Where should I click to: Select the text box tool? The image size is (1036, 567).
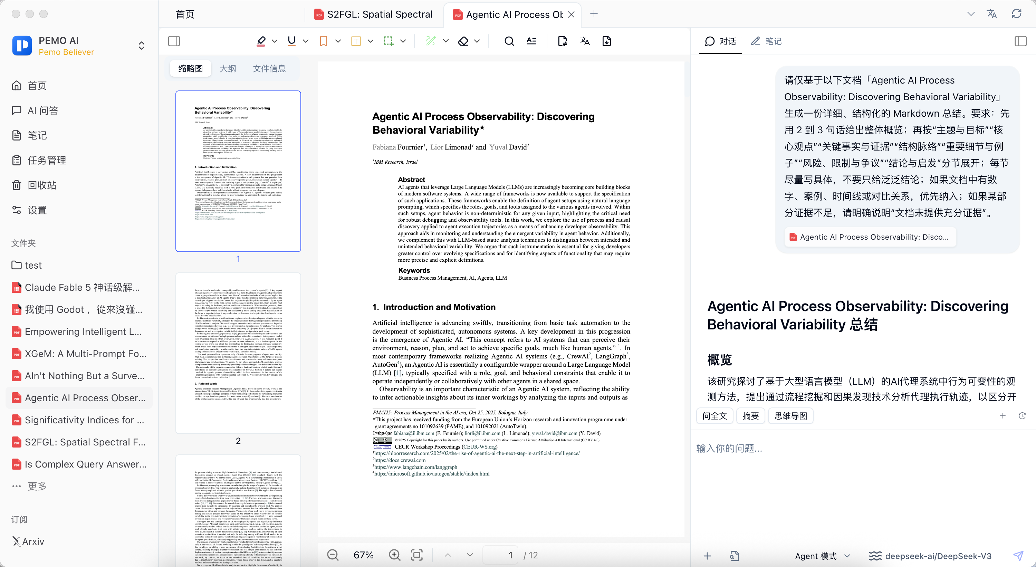356,41
